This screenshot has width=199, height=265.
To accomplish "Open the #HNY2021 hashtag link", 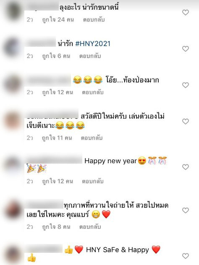I will coord(93,44).
